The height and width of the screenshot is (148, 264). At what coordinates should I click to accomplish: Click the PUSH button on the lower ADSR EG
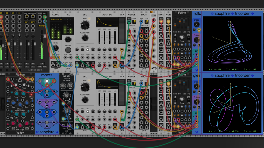tap(99, 127)
